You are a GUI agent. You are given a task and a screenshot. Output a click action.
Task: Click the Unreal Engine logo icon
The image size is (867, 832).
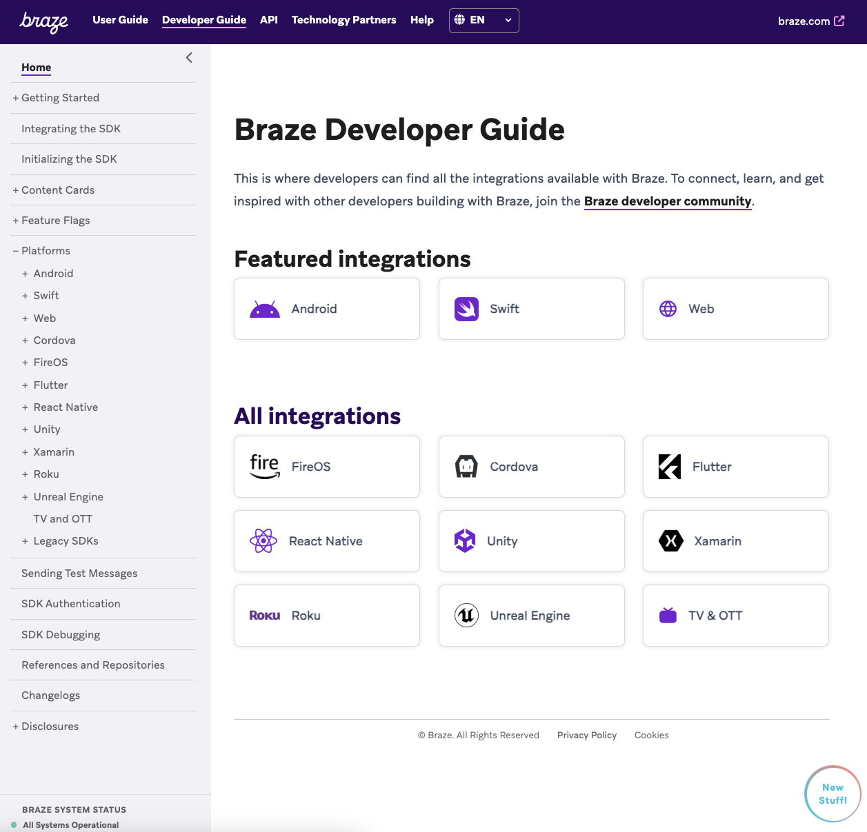[467, 616]
